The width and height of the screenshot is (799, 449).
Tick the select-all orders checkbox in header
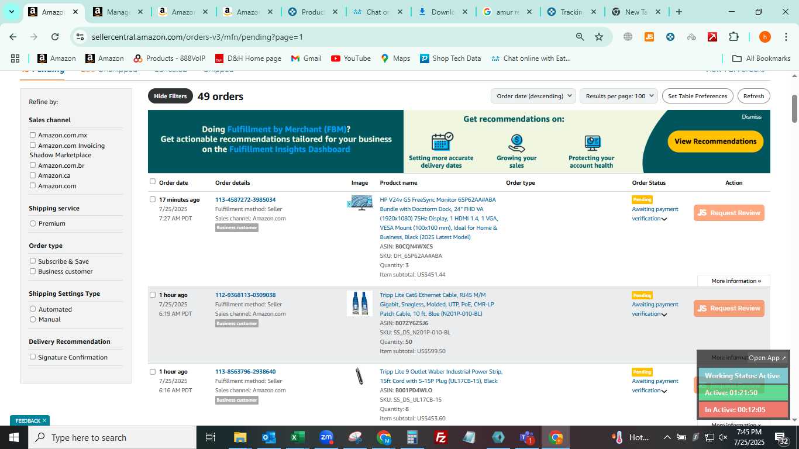pos(153,182)
